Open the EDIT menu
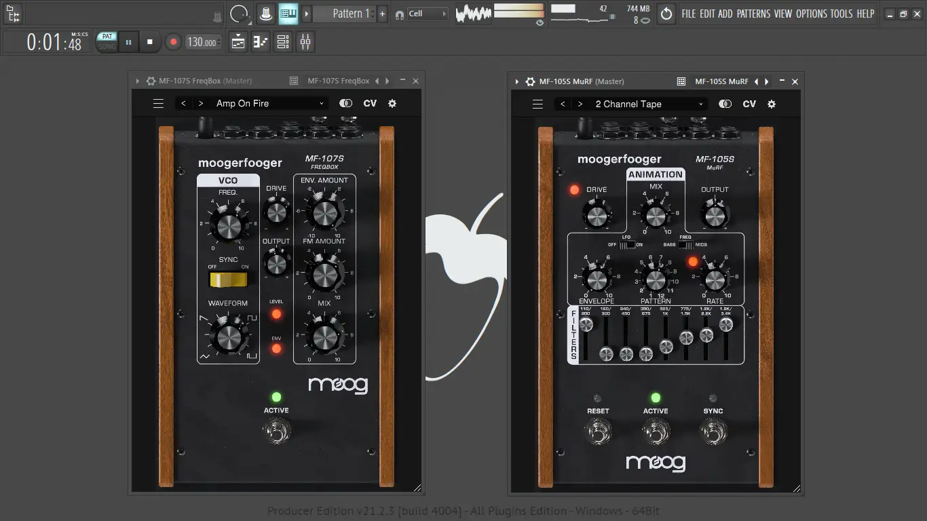This screenshot has width=927, height=521. coord(707,14)
